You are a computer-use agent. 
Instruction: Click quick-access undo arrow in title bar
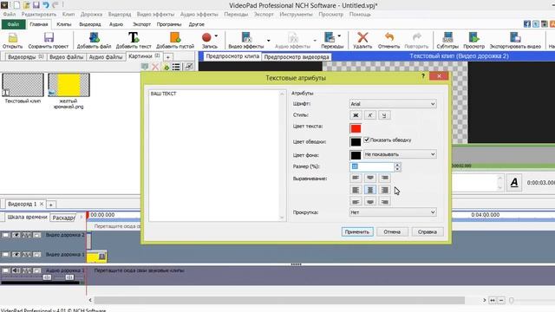click(46, 5)
